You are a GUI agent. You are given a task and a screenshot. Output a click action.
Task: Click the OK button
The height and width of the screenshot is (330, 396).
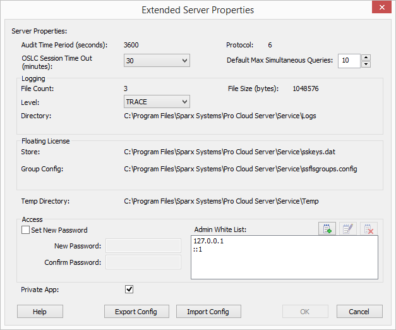(305, 311)
